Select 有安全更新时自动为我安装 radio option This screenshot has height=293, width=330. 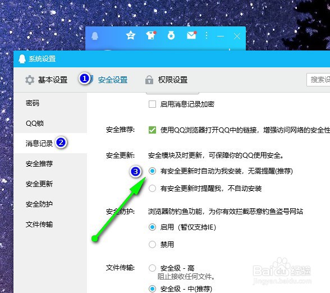pos(152,171)
